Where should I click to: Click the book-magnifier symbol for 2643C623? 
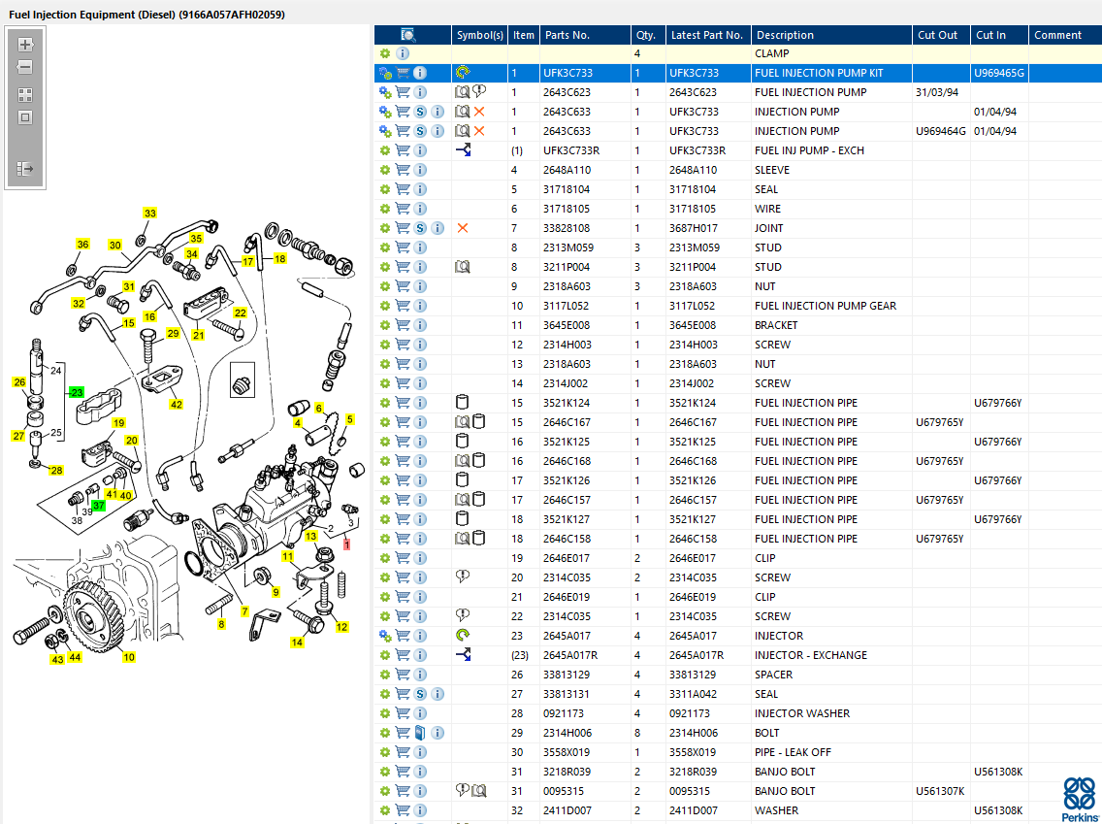point(462,91)
